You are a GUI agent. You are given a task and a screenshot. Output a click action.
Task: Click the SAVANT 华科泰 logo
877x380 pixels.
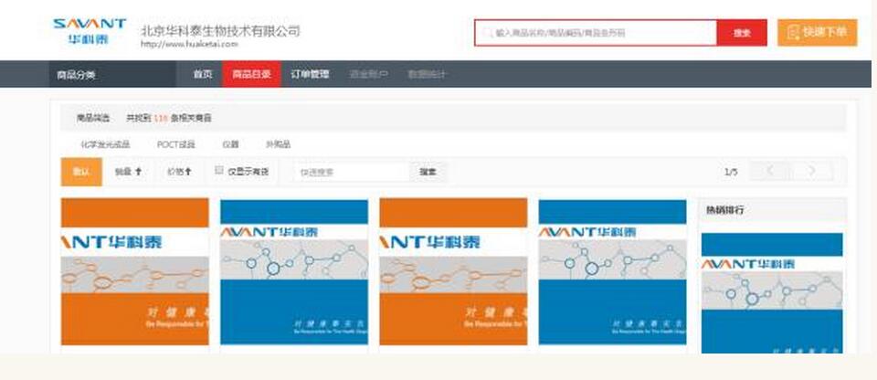90,32
